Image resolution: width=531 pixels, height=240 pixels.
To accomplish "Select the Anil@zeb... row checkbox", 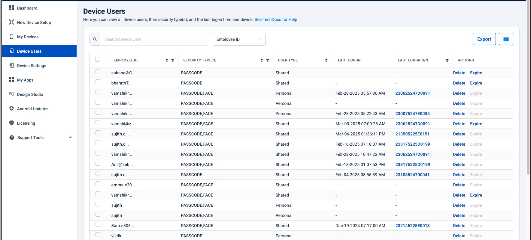I will [x=98, y=164].
